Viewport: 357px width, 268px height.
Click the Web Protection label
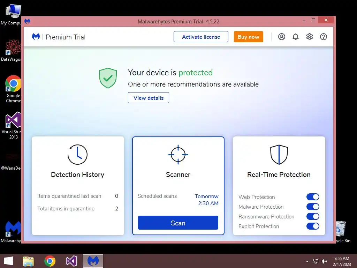[x=257, y=197]
